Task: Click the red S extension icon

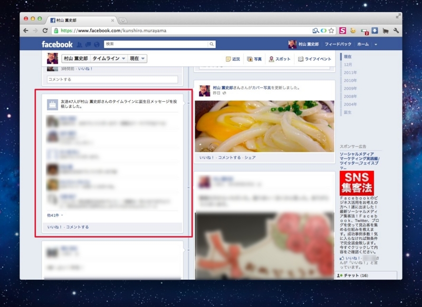Action: pos(343,30)
